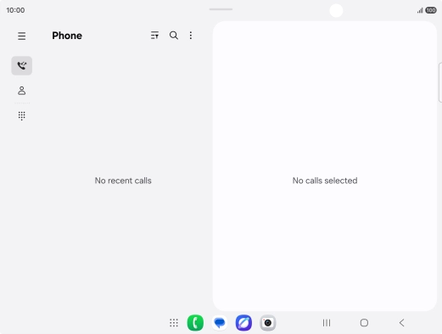Click the No calls selected message

tap(325, 181)
